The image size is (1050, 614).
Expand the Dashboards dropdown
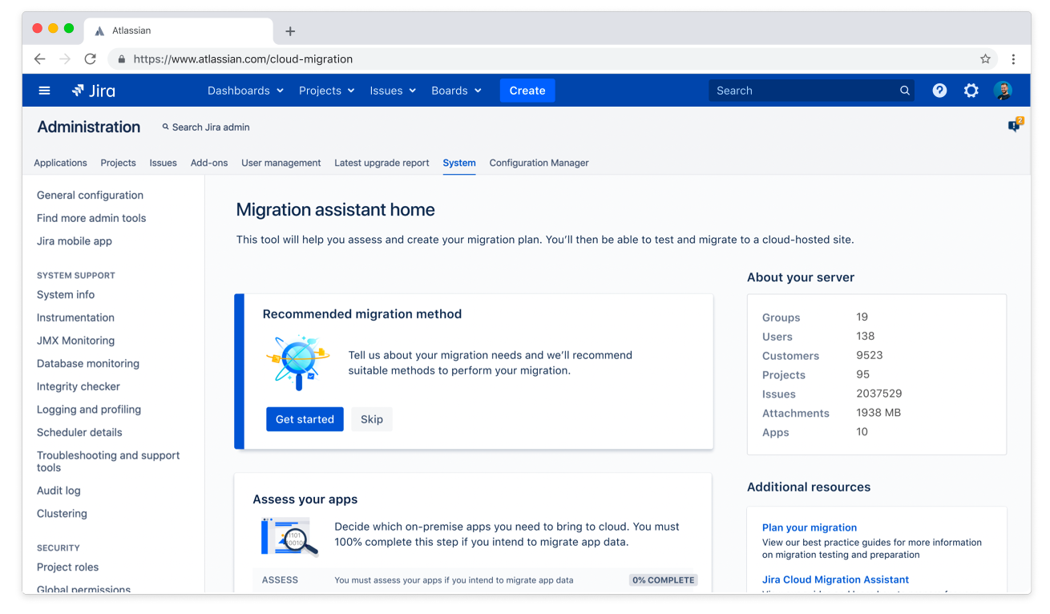point(245,91)
